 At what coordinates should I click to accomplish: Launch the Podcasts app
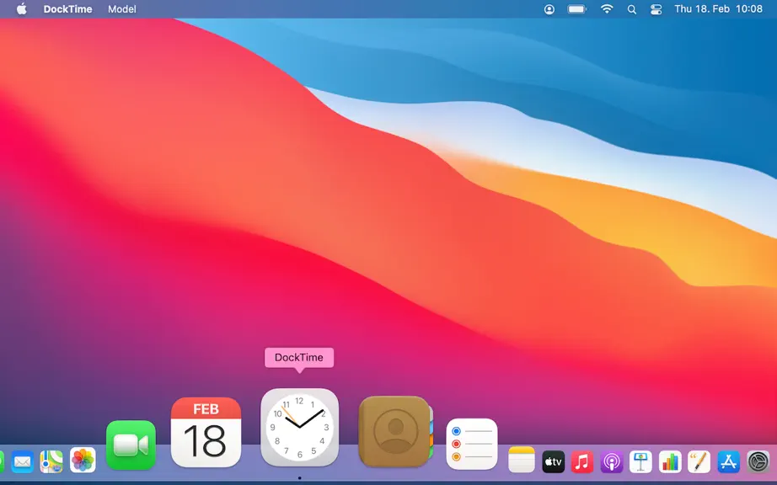(x=612, y=461)
